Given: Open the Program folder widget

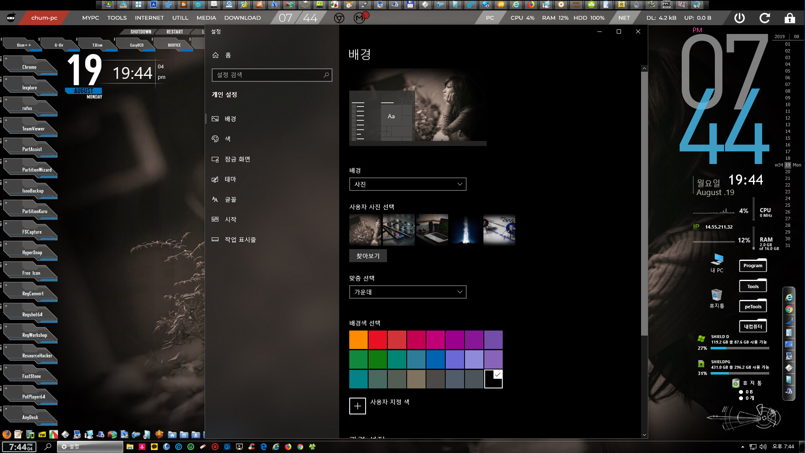Looking at the screenshot, I should (x=753, y=265).
